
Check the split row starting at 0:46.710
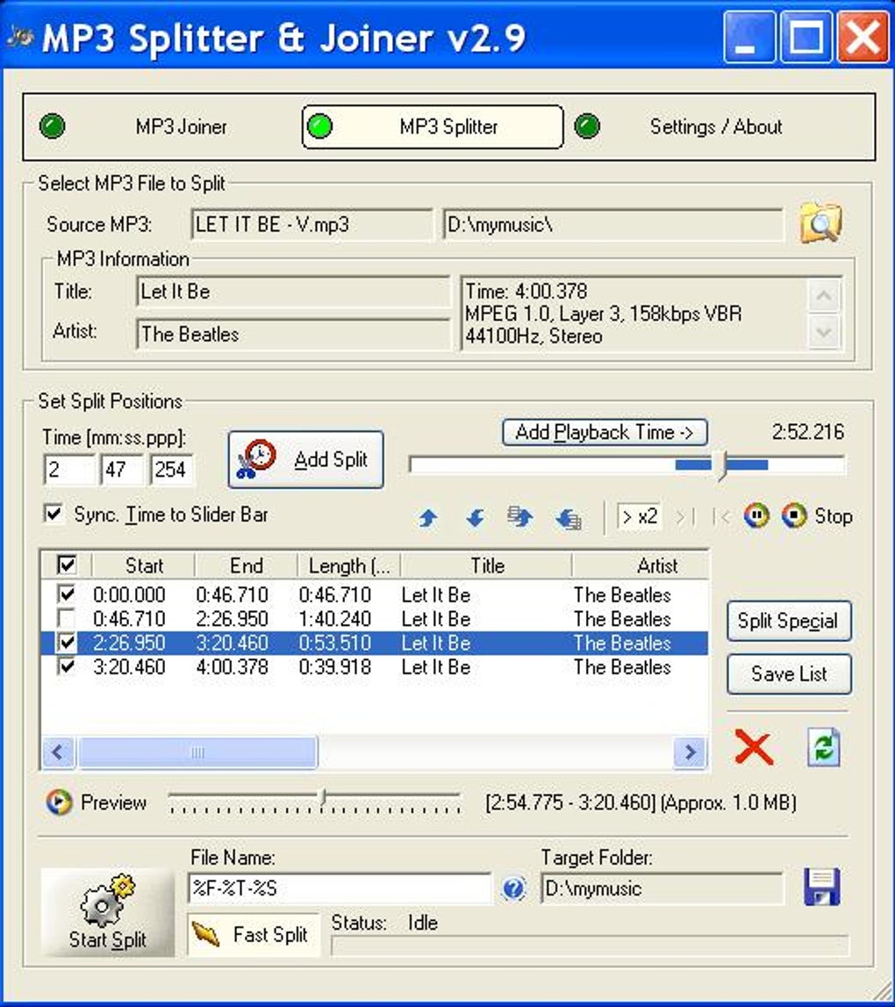[66, 618]
